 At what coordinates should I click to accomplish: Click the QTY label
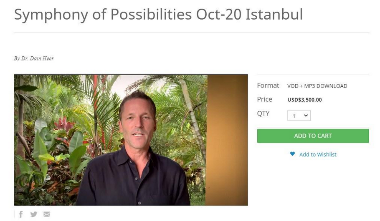point(263,113)
